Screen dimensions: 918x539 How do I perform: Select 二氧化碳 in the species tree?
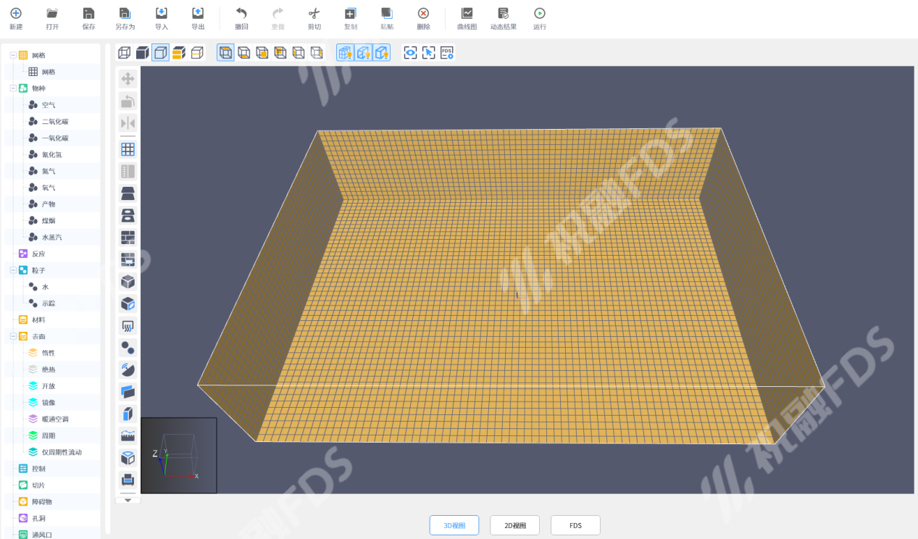pyautogui.click(x=55, y=122)
